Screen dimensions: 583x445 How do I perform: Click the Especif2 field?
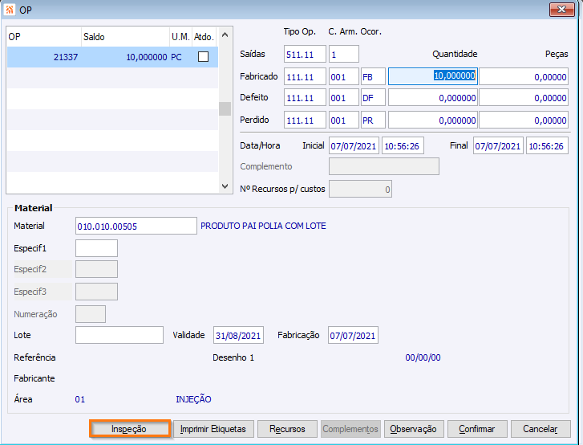point(97,269)
